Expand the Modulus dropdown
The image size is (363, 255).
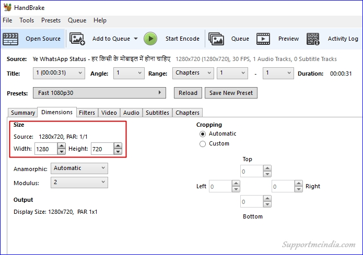79,183
